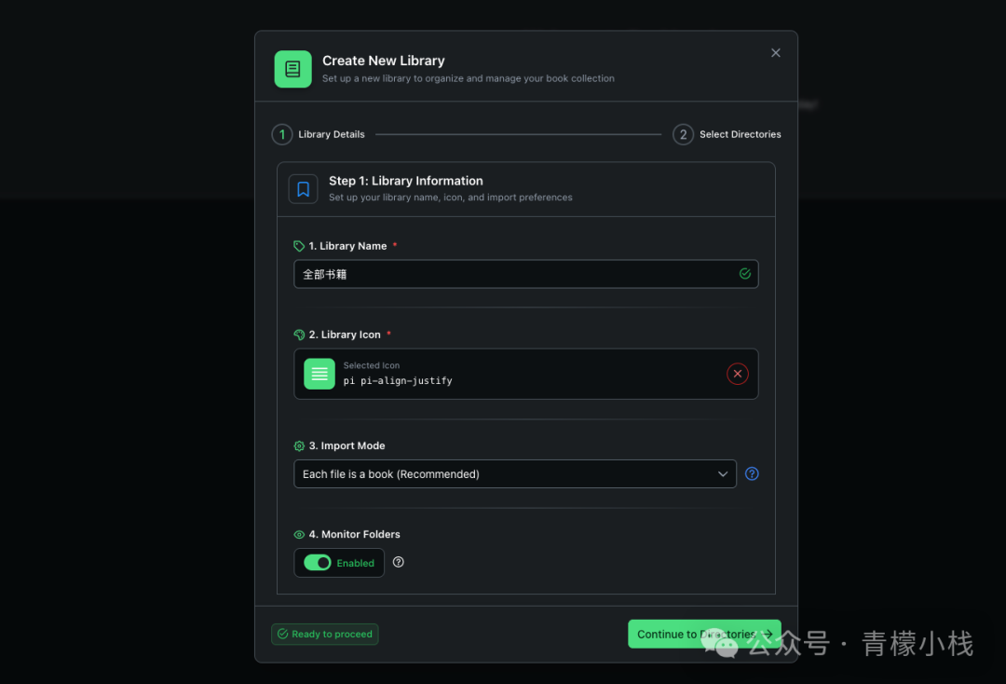Image resolution: width=1006 pixels, height=684 pixels.
Task: Open the blue help icon for Import Mode
Action: pyautogui.click(x=752, y=473)
